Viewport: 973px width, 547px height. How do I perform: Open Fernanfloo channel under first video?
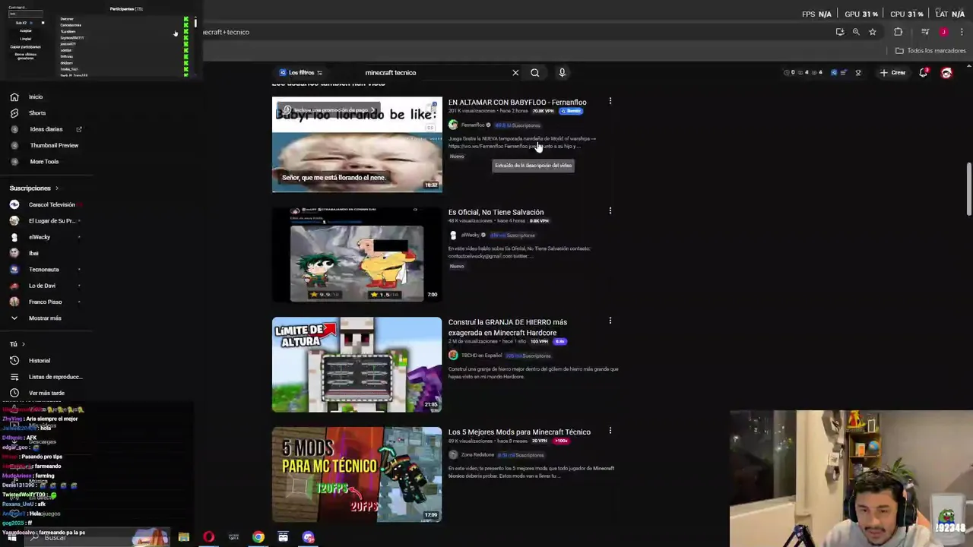pyautogui.click(x=473, y=125)
